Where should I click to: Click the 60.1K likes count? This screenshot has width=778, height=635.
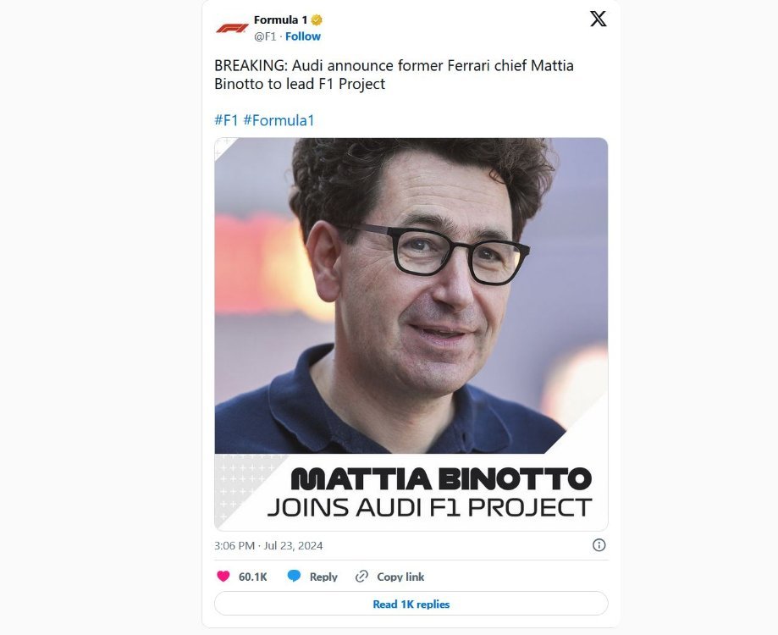pyautogui.click(x=252, y=577)
